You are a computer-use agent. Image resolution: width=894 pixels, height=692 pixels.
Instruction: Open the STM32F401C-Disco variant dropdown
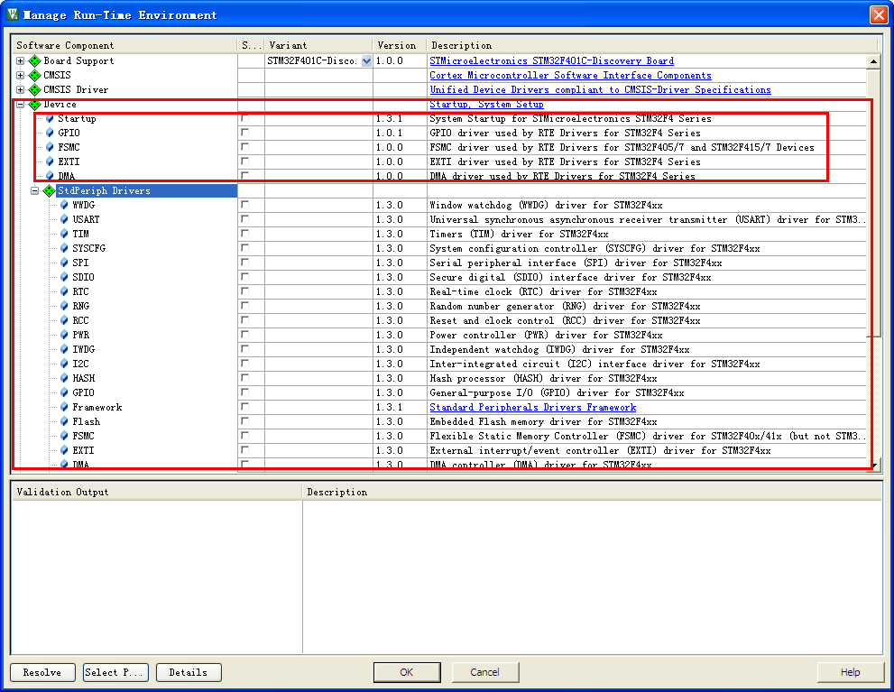click(x=366, y=61)
